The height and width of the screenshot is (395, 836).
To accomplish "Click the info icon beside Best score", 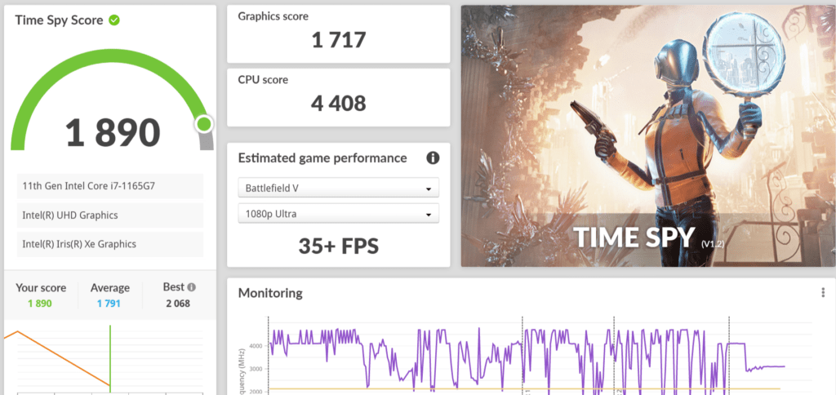I will pos(192,287).
